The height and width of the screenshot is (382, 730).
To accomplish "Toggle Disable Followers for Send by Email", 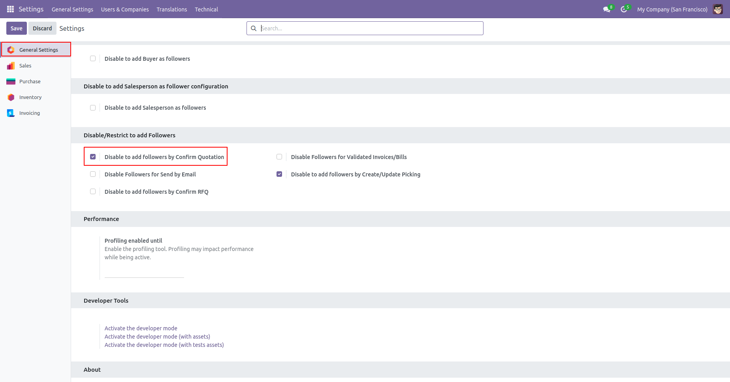I will [x=93, y=174].
